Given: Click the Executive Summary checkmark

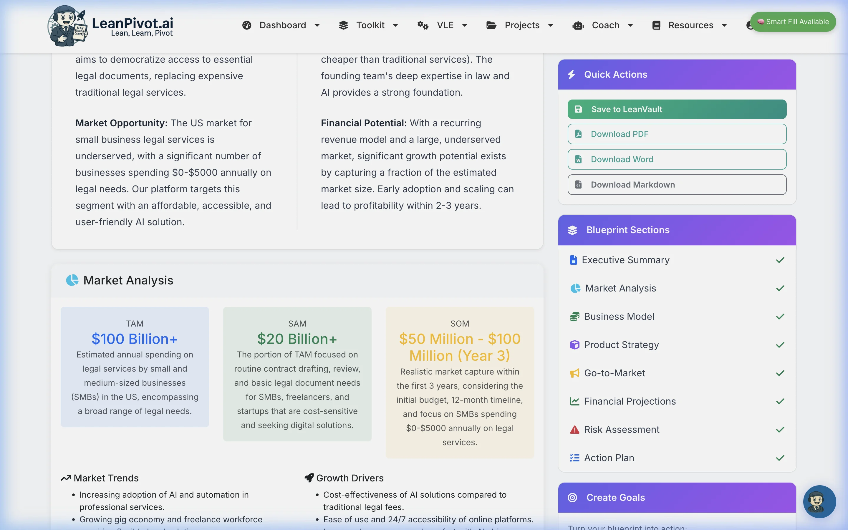Looking at the screenshot, I should coord(780,260).
